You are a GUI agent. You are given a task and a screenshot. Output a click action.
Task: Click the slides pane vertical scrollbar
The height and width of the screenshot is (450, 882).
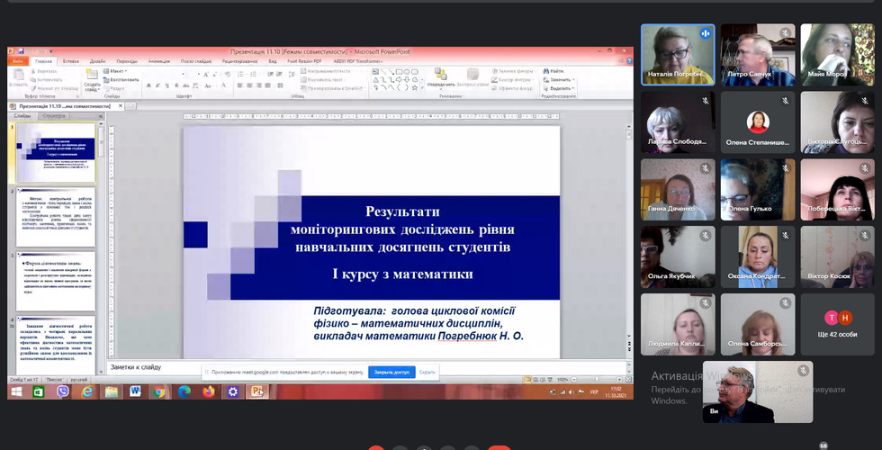[101, 247]
